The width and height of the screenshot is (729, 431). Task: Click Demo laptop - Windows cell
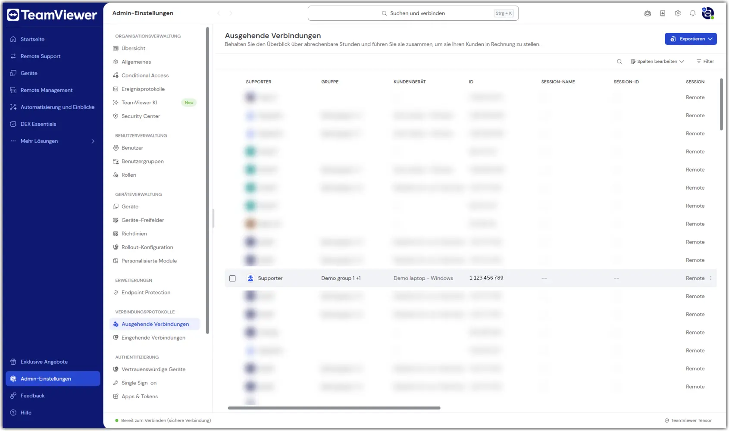(x=423, y=278)
